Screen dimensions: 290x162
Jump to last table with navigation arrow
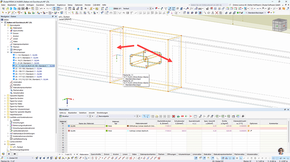tap(77, 154)
